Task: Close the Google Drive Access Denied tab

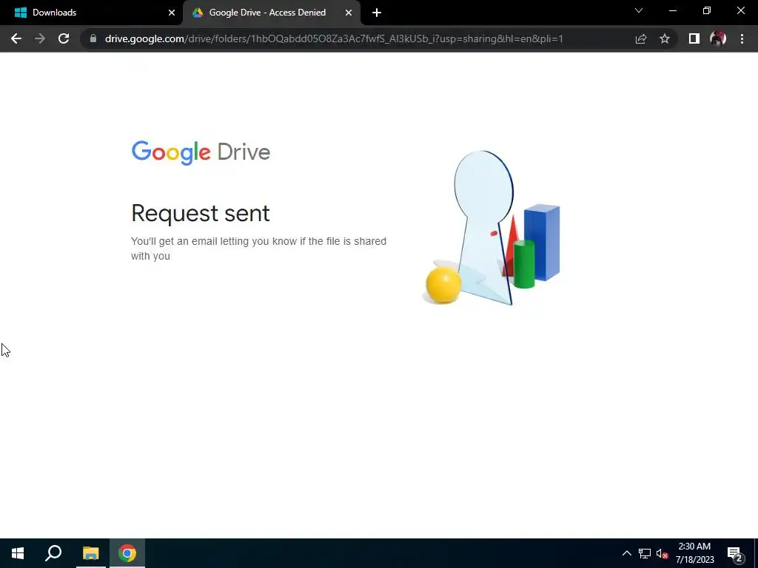Action: [349, 13]
